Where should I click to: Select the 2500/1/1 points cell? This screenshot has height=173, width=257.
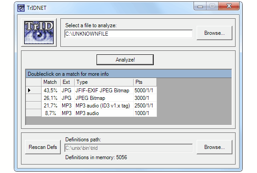point(145,106)
